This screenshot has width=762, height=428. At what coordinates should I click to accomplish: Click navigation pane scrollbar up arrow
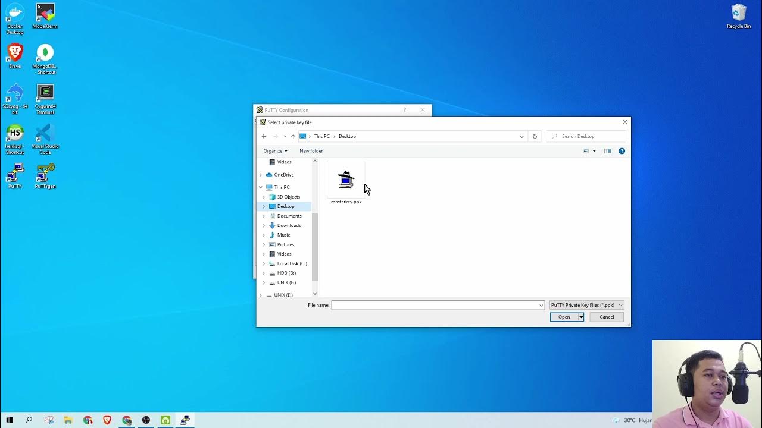point(315,161)
